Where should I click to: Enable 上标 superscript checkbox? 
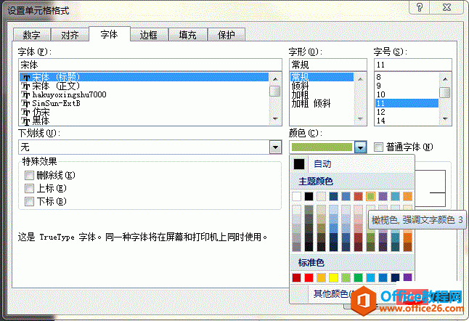coord(29,189)
